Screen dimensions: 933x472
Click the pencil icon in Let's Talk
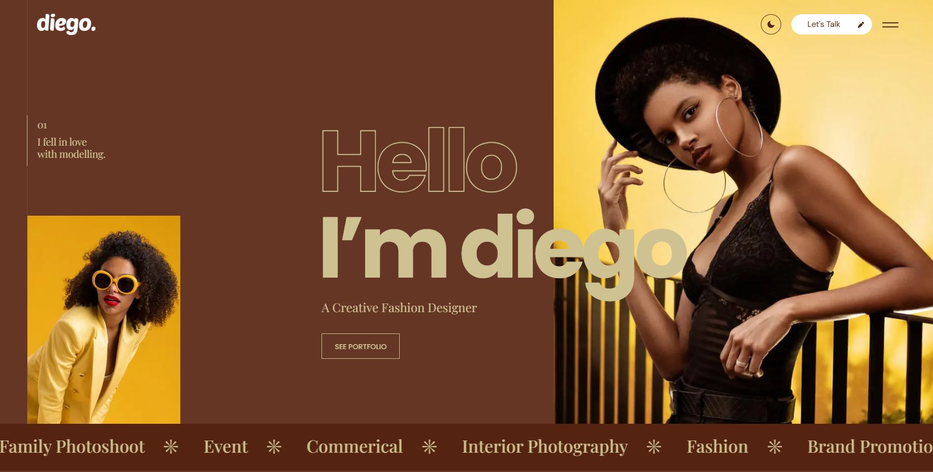861,24
